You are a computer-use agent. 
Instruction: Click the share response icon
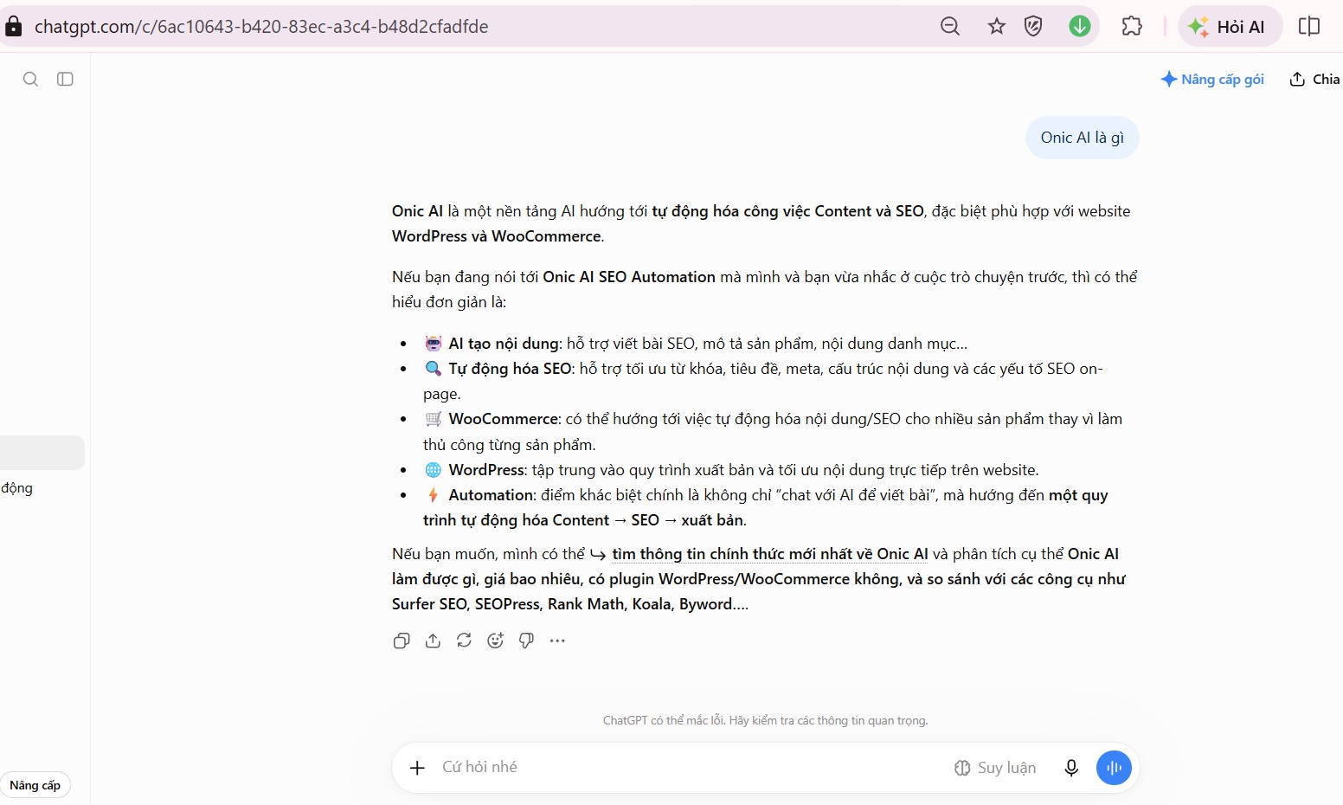[433, 641]
